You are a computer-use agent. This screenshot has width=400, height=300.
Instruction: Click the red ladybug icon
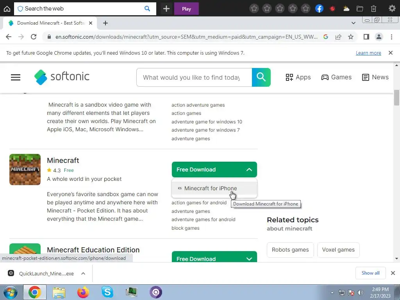pyautogui.click(x=332, y=9)
